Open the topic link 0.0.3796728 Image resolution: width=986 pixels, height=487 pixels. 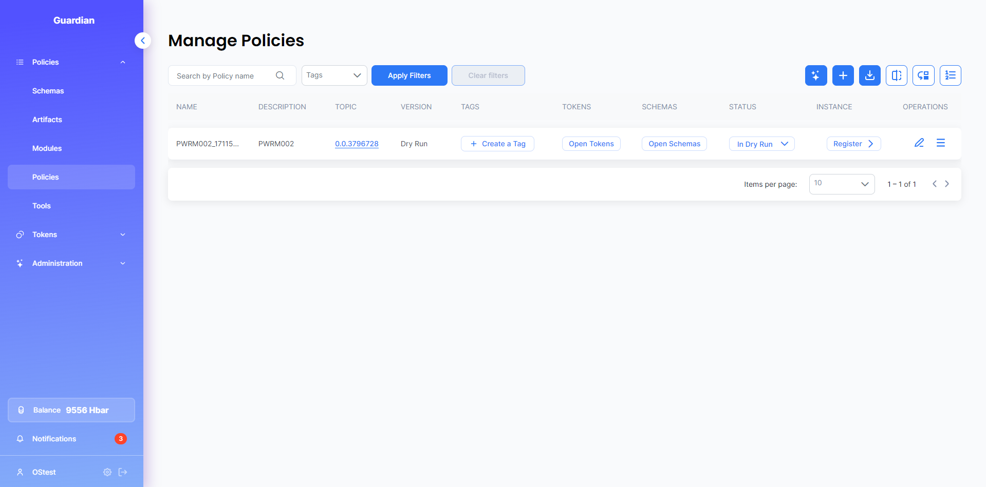click(357, 144)
